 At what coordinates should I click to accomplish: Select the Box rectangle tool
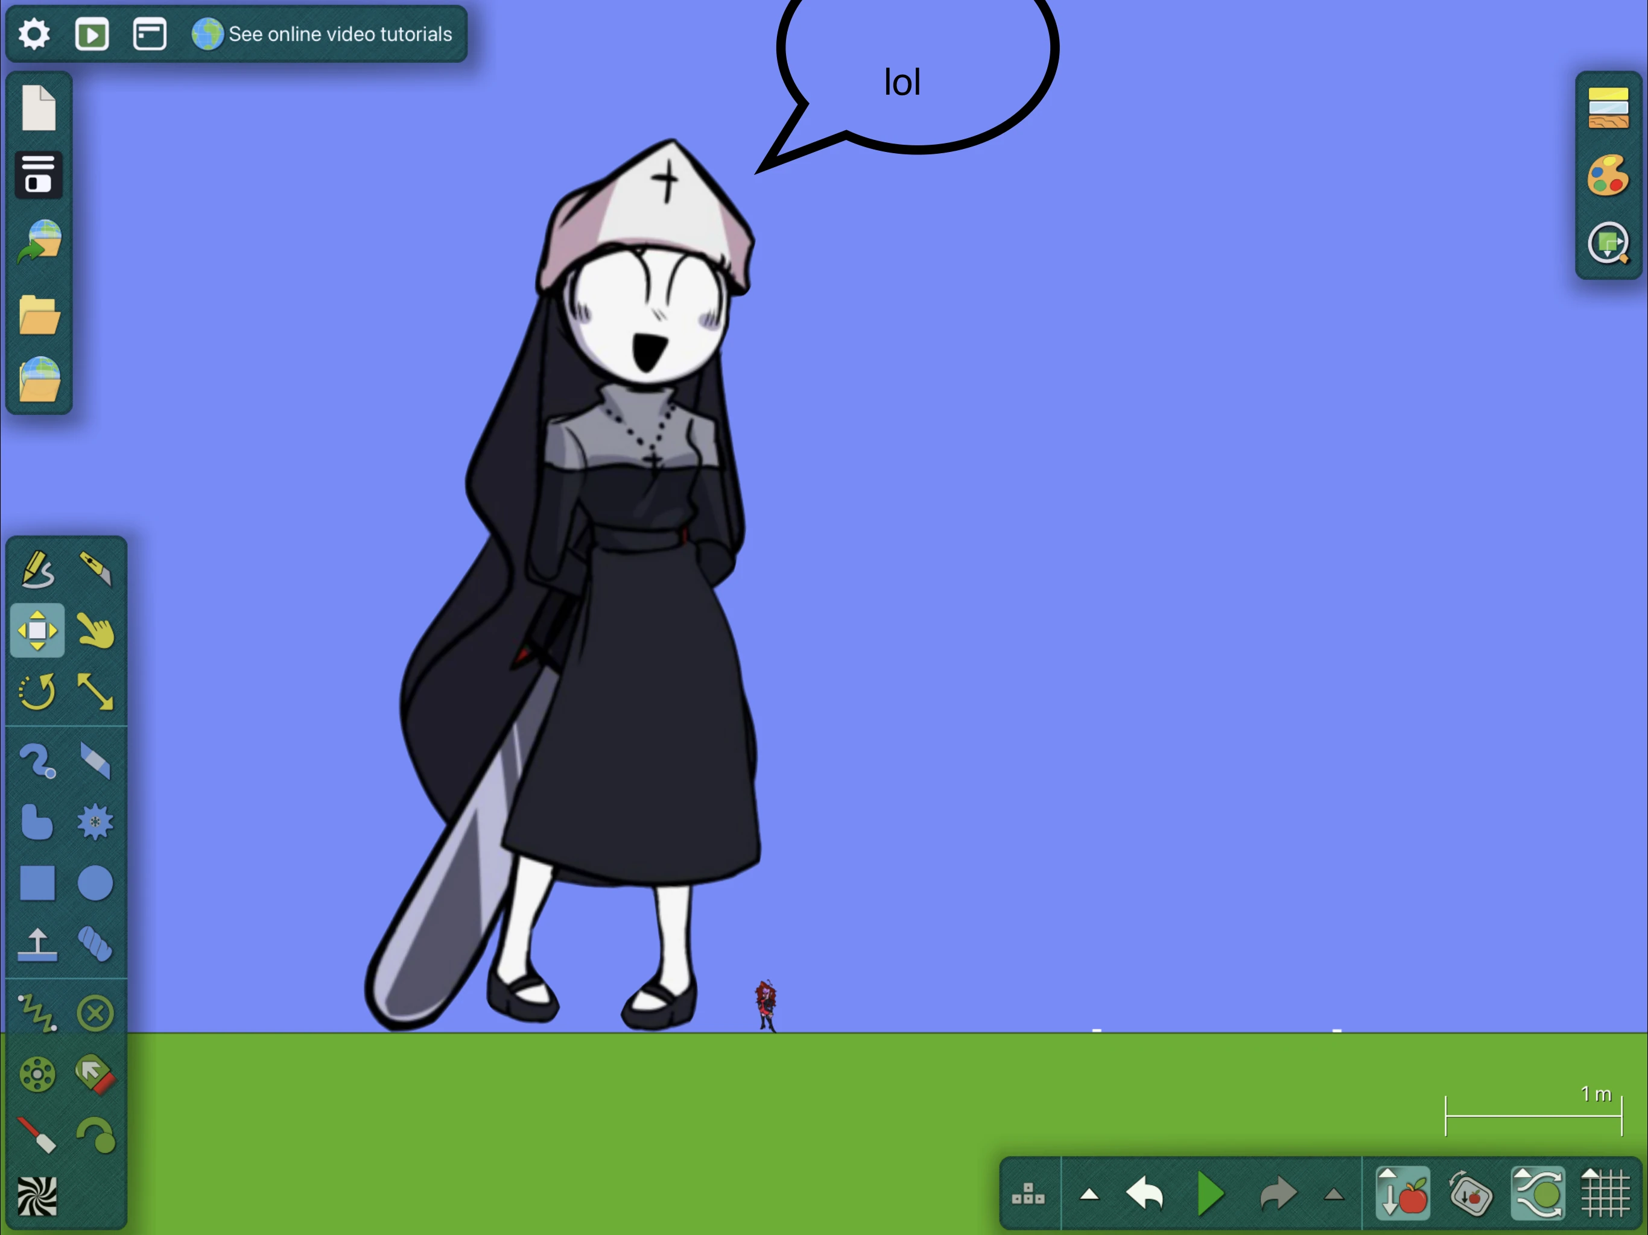click(x=37, y=883)
